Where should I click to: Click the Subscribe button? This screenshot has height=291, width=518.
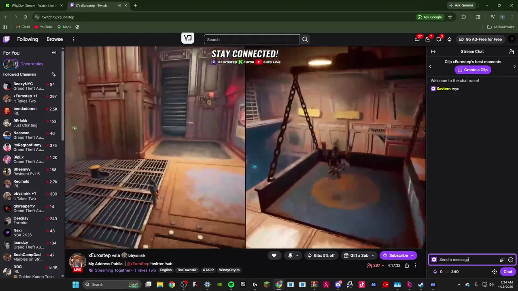tap(395, 255)
